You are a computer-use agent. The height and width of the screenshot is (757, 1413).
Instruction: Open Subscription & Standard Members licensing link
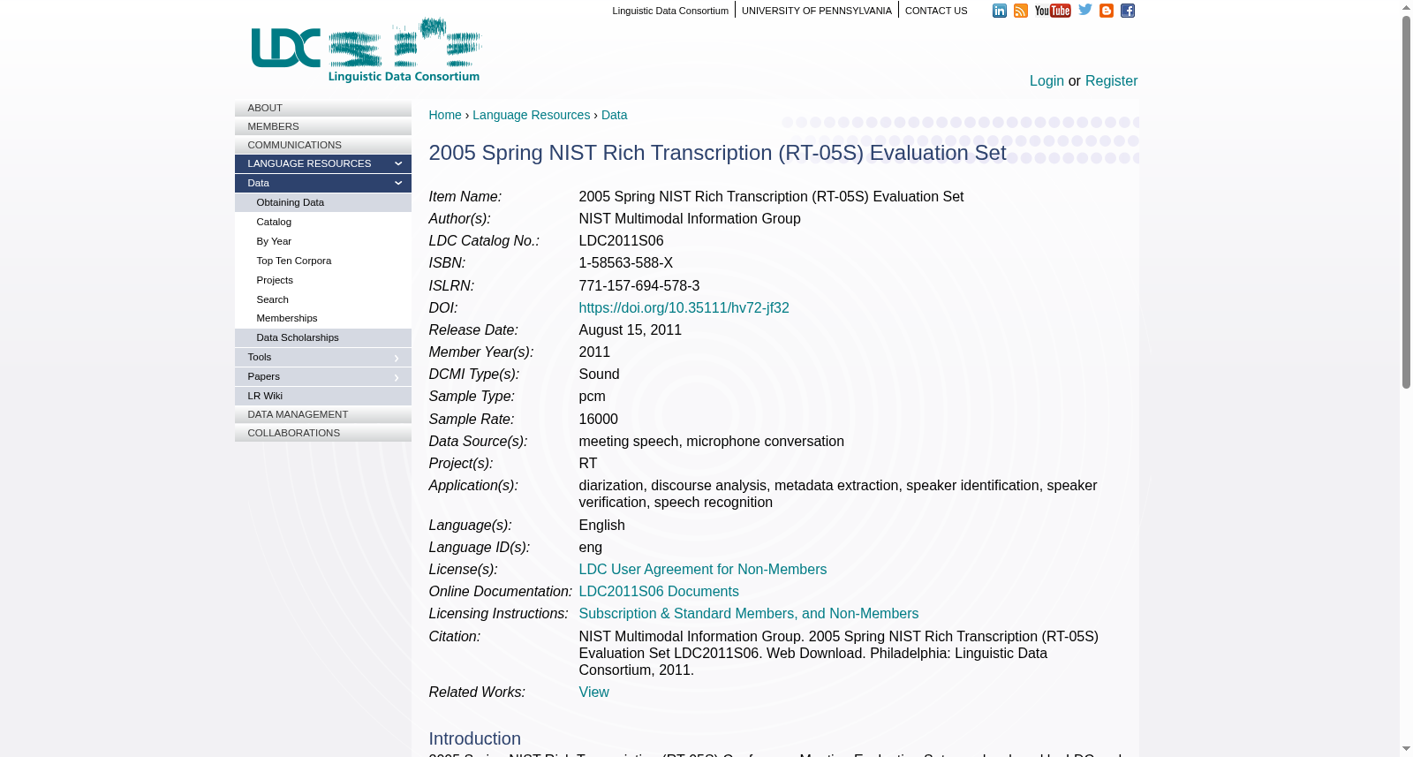coord(748,614)
